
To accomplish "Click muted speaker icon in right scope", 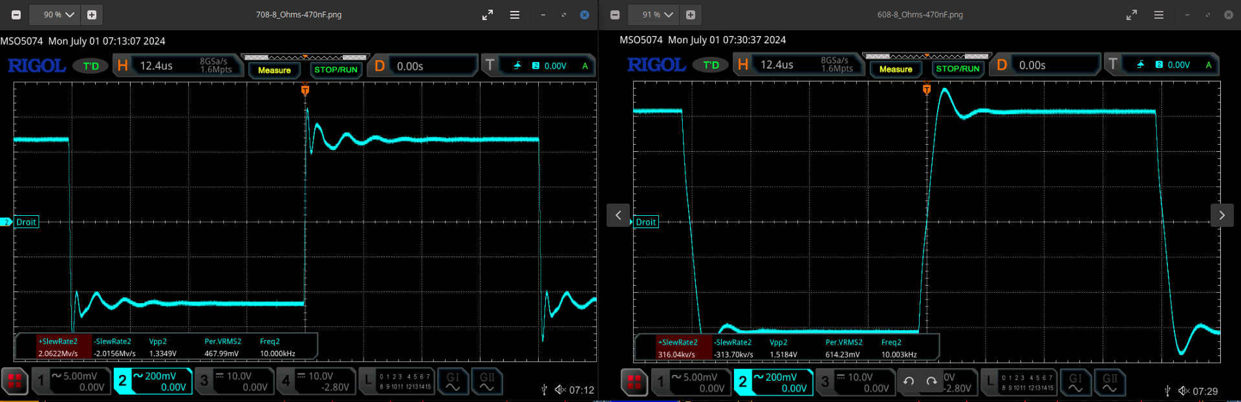I will click(1183, 391).
